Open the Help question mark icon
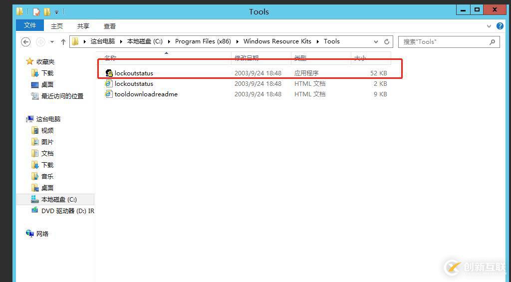Screen dimensions: 511x282 (500, 26)
